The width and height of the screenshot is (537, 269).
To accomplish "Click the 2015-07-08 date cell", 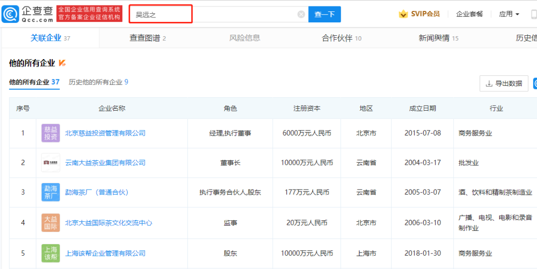I will 422,133.
